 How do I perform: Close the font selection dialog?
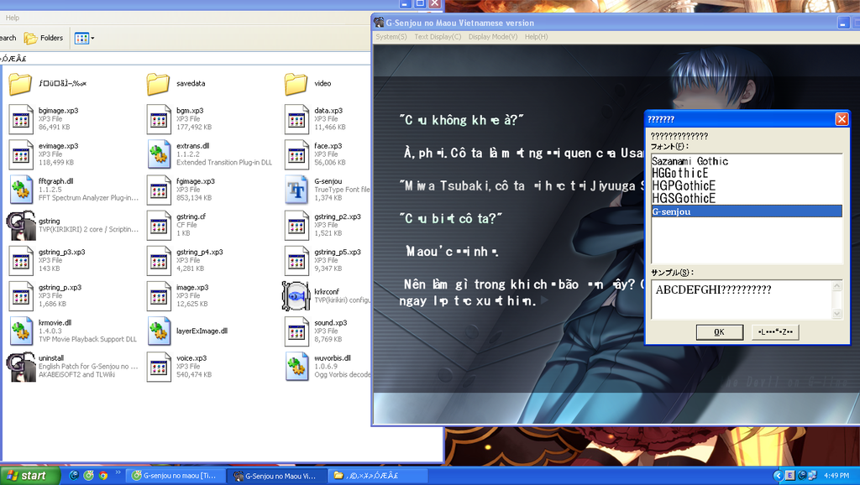pos(842,119)
